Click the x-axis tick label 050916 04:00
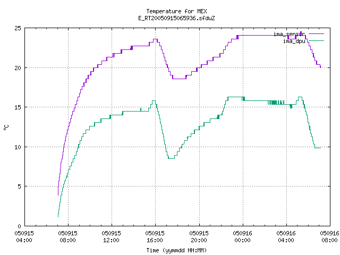The width and height of the screenshot is (340, 255). (286, 237)
